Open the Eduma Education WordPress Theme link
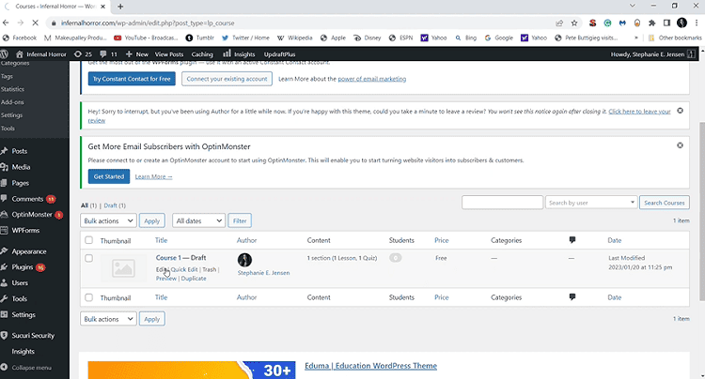The image size is (705, 379). [370, 366]
